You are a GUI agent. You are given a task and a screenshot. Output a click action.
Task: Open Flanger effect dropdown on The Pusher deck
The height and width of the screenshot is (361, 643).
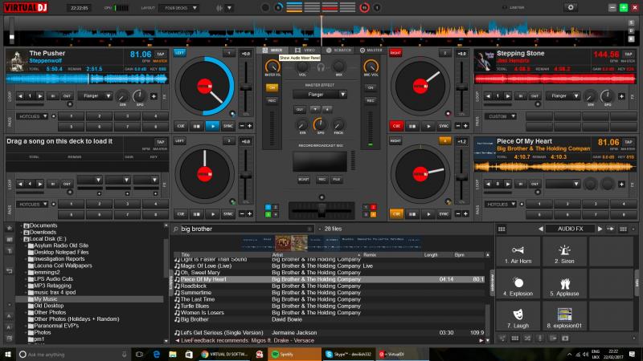coord(95,96)
